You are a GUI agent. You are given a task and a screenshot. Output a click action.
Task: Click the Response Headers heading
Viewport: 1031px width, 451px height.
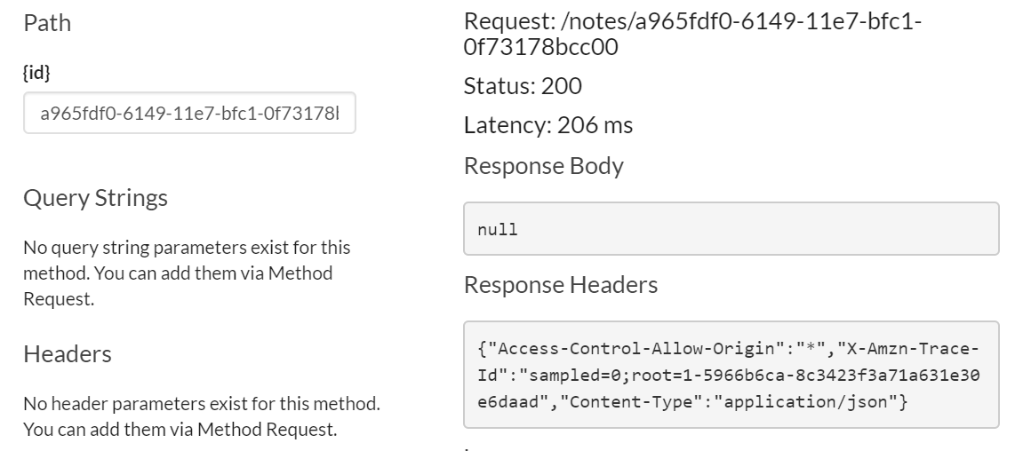coord(561,285)
